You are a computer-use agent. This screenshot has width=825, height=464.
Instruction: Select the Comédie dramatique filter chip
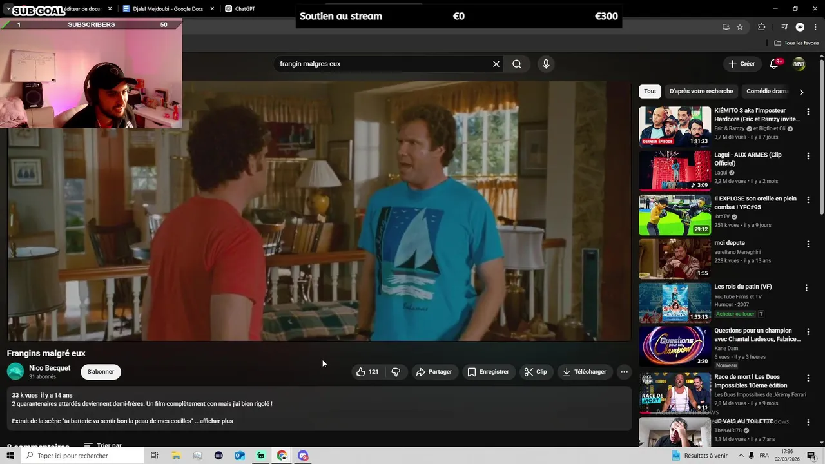point(766,92)
